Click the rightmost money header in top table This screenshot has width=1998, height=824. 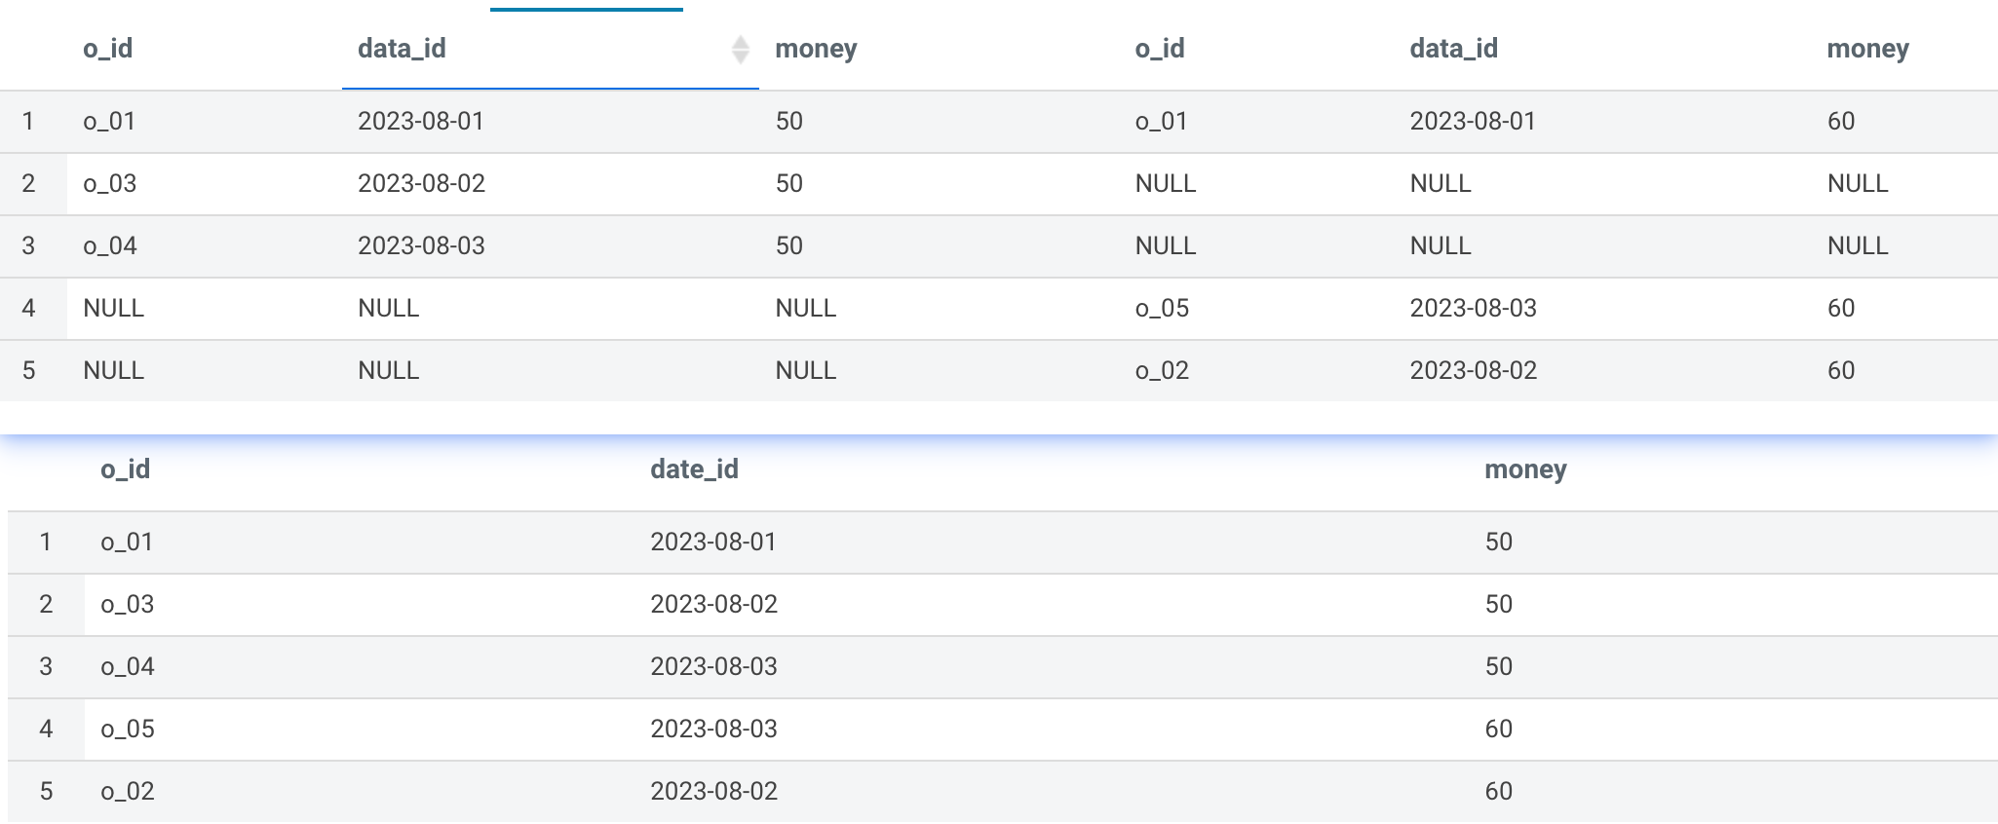pos(1866,49)
